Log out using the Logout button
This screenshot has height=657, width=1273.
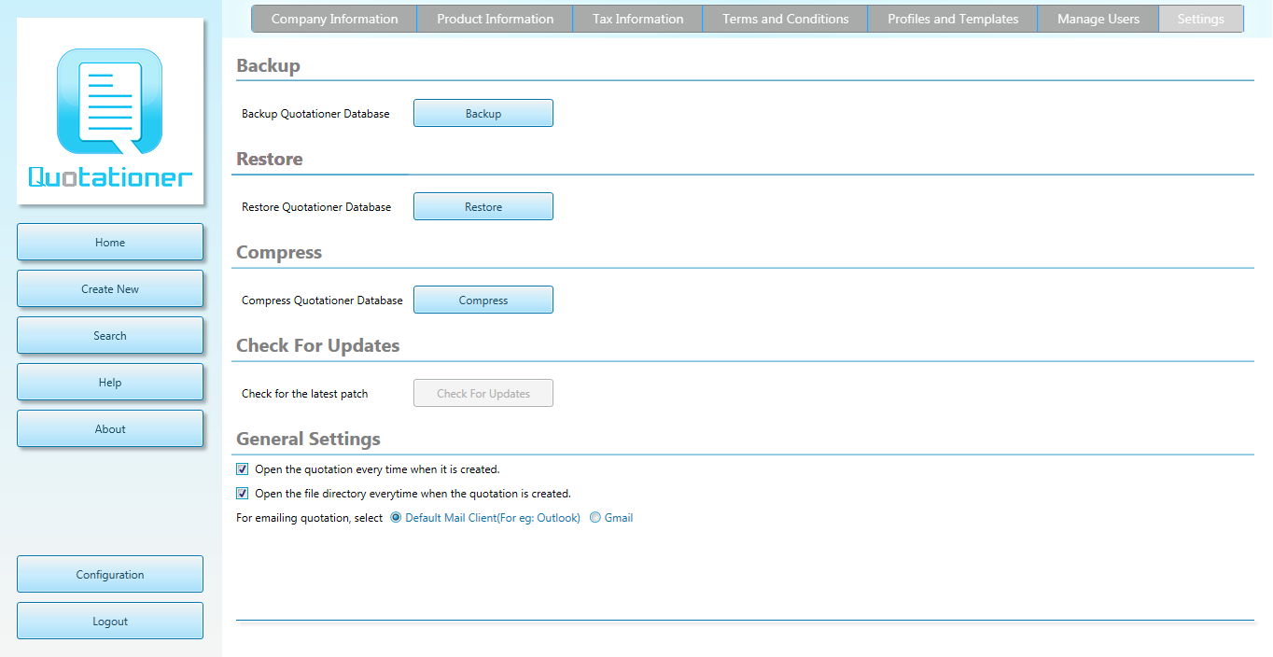click(110, 621)
